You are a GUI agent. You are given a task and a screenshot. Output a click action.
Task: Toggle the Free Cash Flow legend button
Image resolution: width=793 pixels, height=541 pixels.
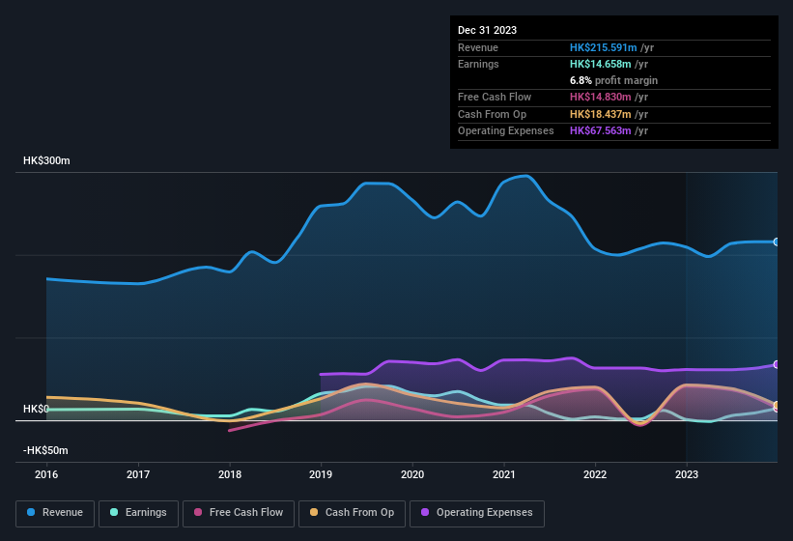[239, 513]
